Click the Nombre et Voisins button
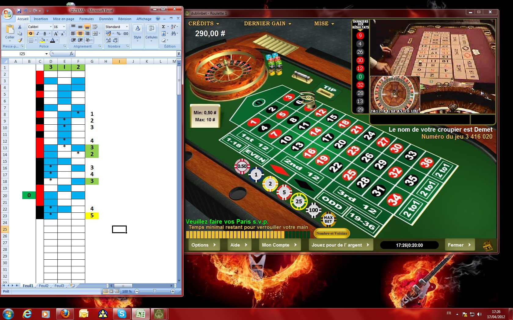The image size is (513, 320). click(x=332, y=233)
